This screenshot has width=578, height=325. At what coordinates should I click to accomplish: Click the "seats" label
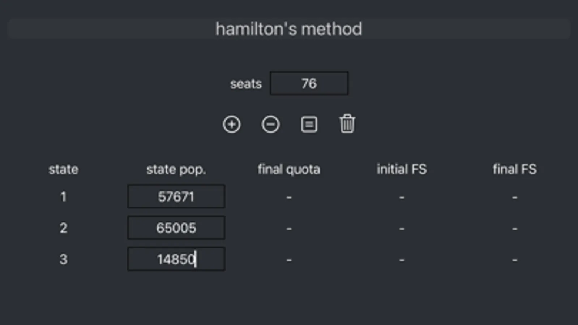click(246, 84)
